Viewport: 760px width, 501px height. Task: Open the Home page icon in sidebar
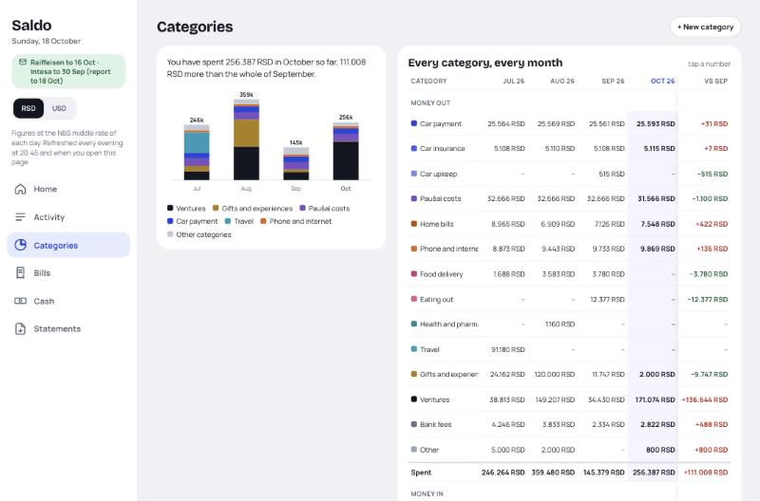pyautogui.click(x=20, y=189)
